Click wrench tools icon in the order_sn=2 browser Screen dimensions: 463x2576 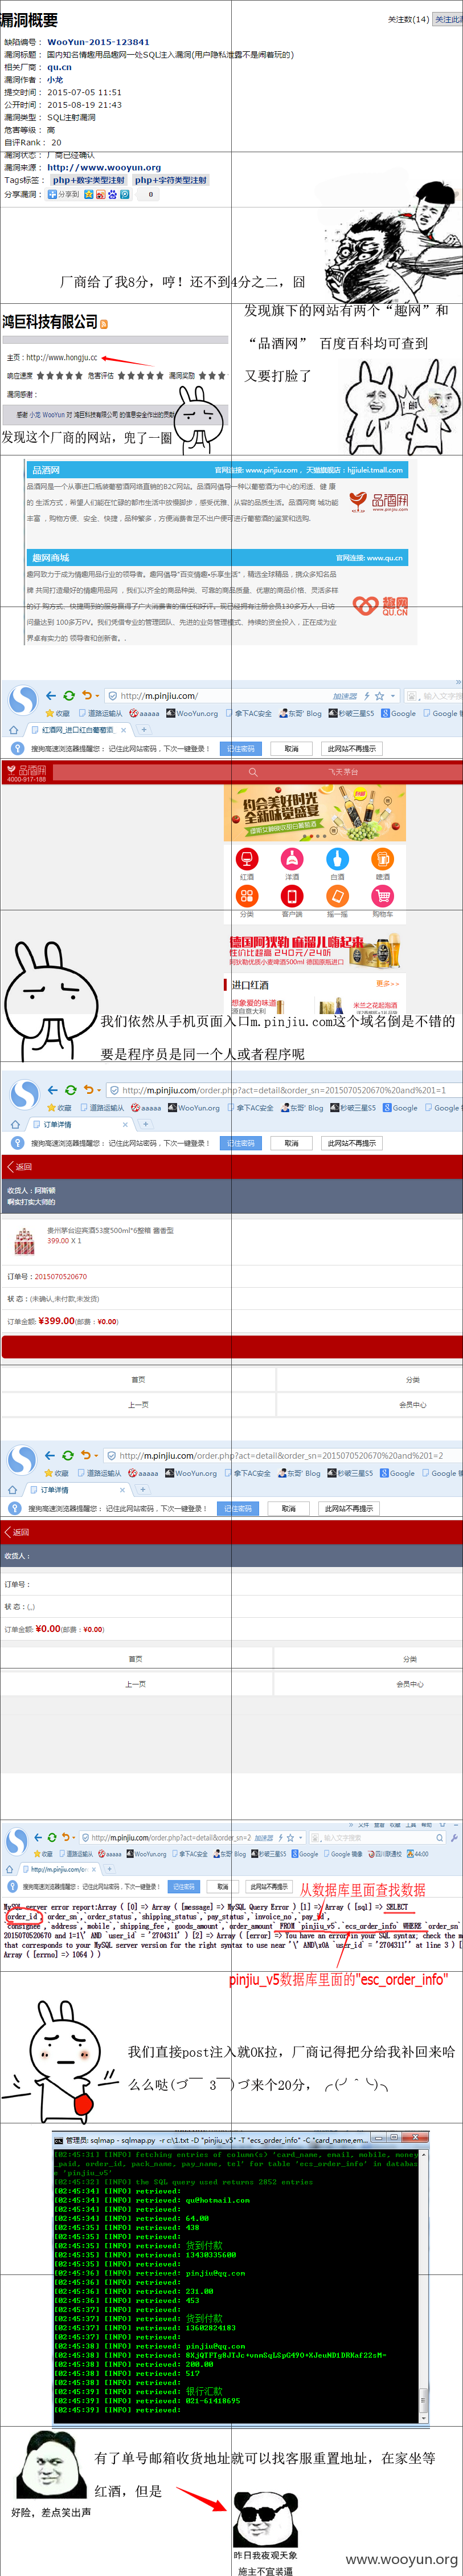(x=454, y=1837)
